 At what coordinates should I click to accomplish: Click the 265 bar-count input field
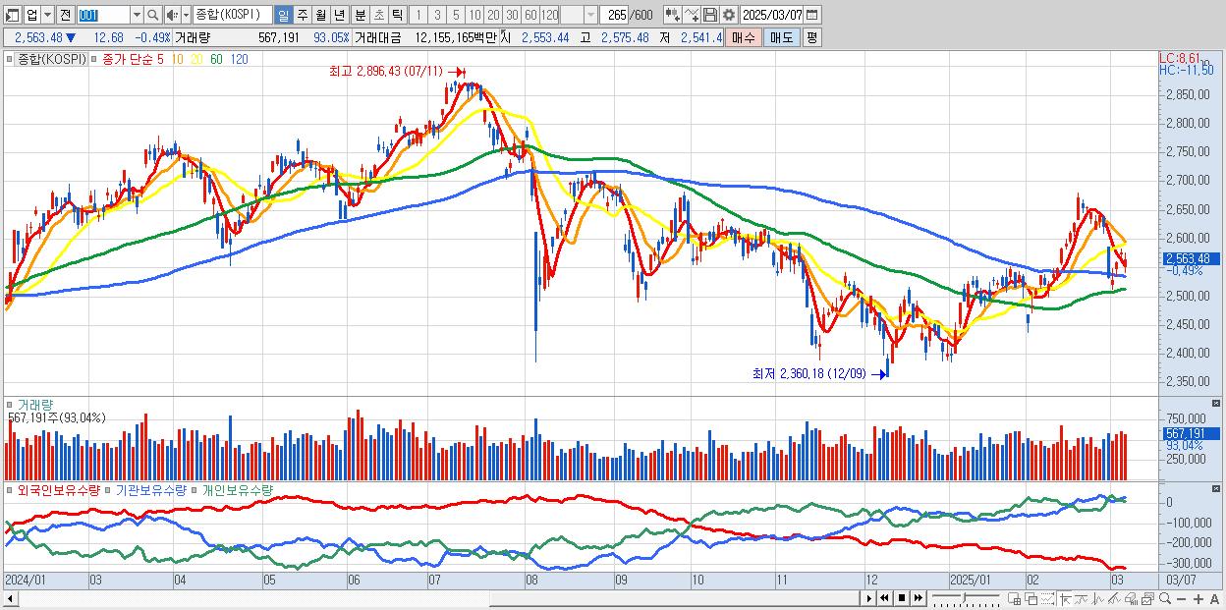(x=615, y=15)
